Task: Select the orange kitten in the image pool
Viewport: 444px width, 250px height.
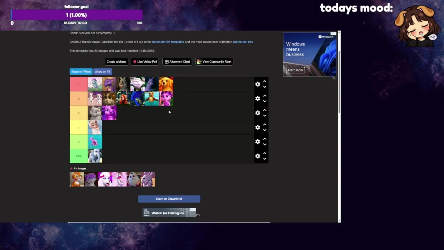Action: pyautogui.click(x=77, y=180)
